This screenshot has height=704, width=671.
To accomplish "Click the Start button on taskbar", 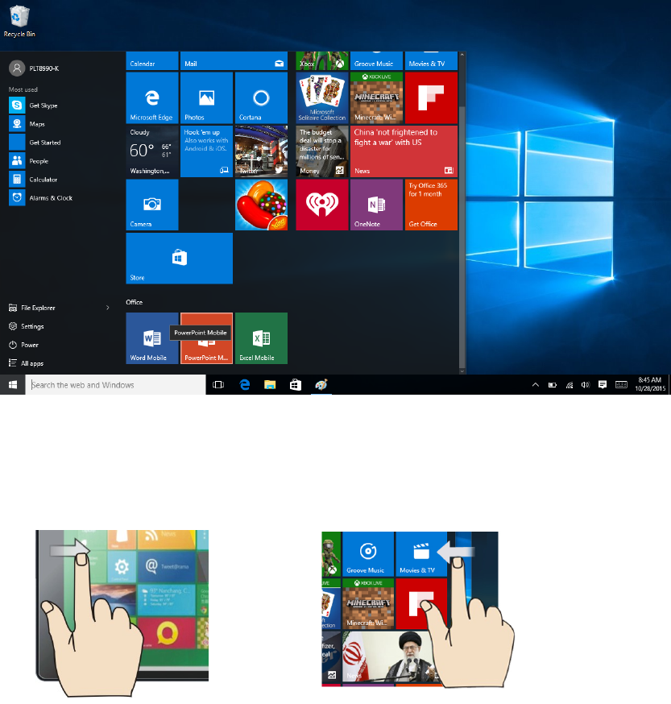I will coord(13,385).
